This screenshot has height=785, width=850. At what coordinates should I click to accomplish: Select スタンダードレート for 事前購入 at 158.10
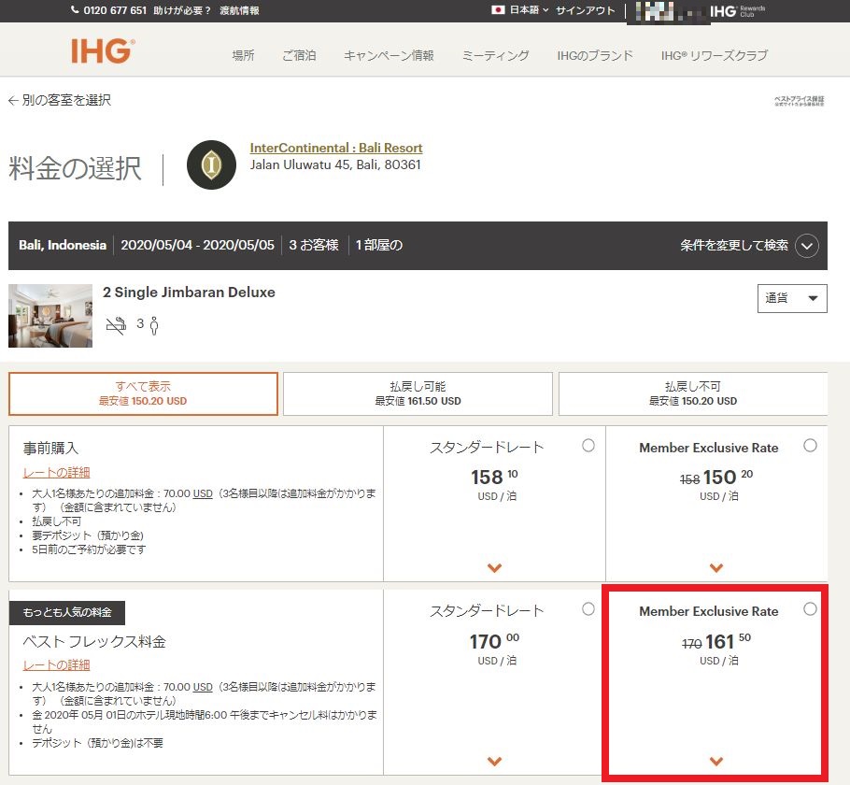coord(588,446)
